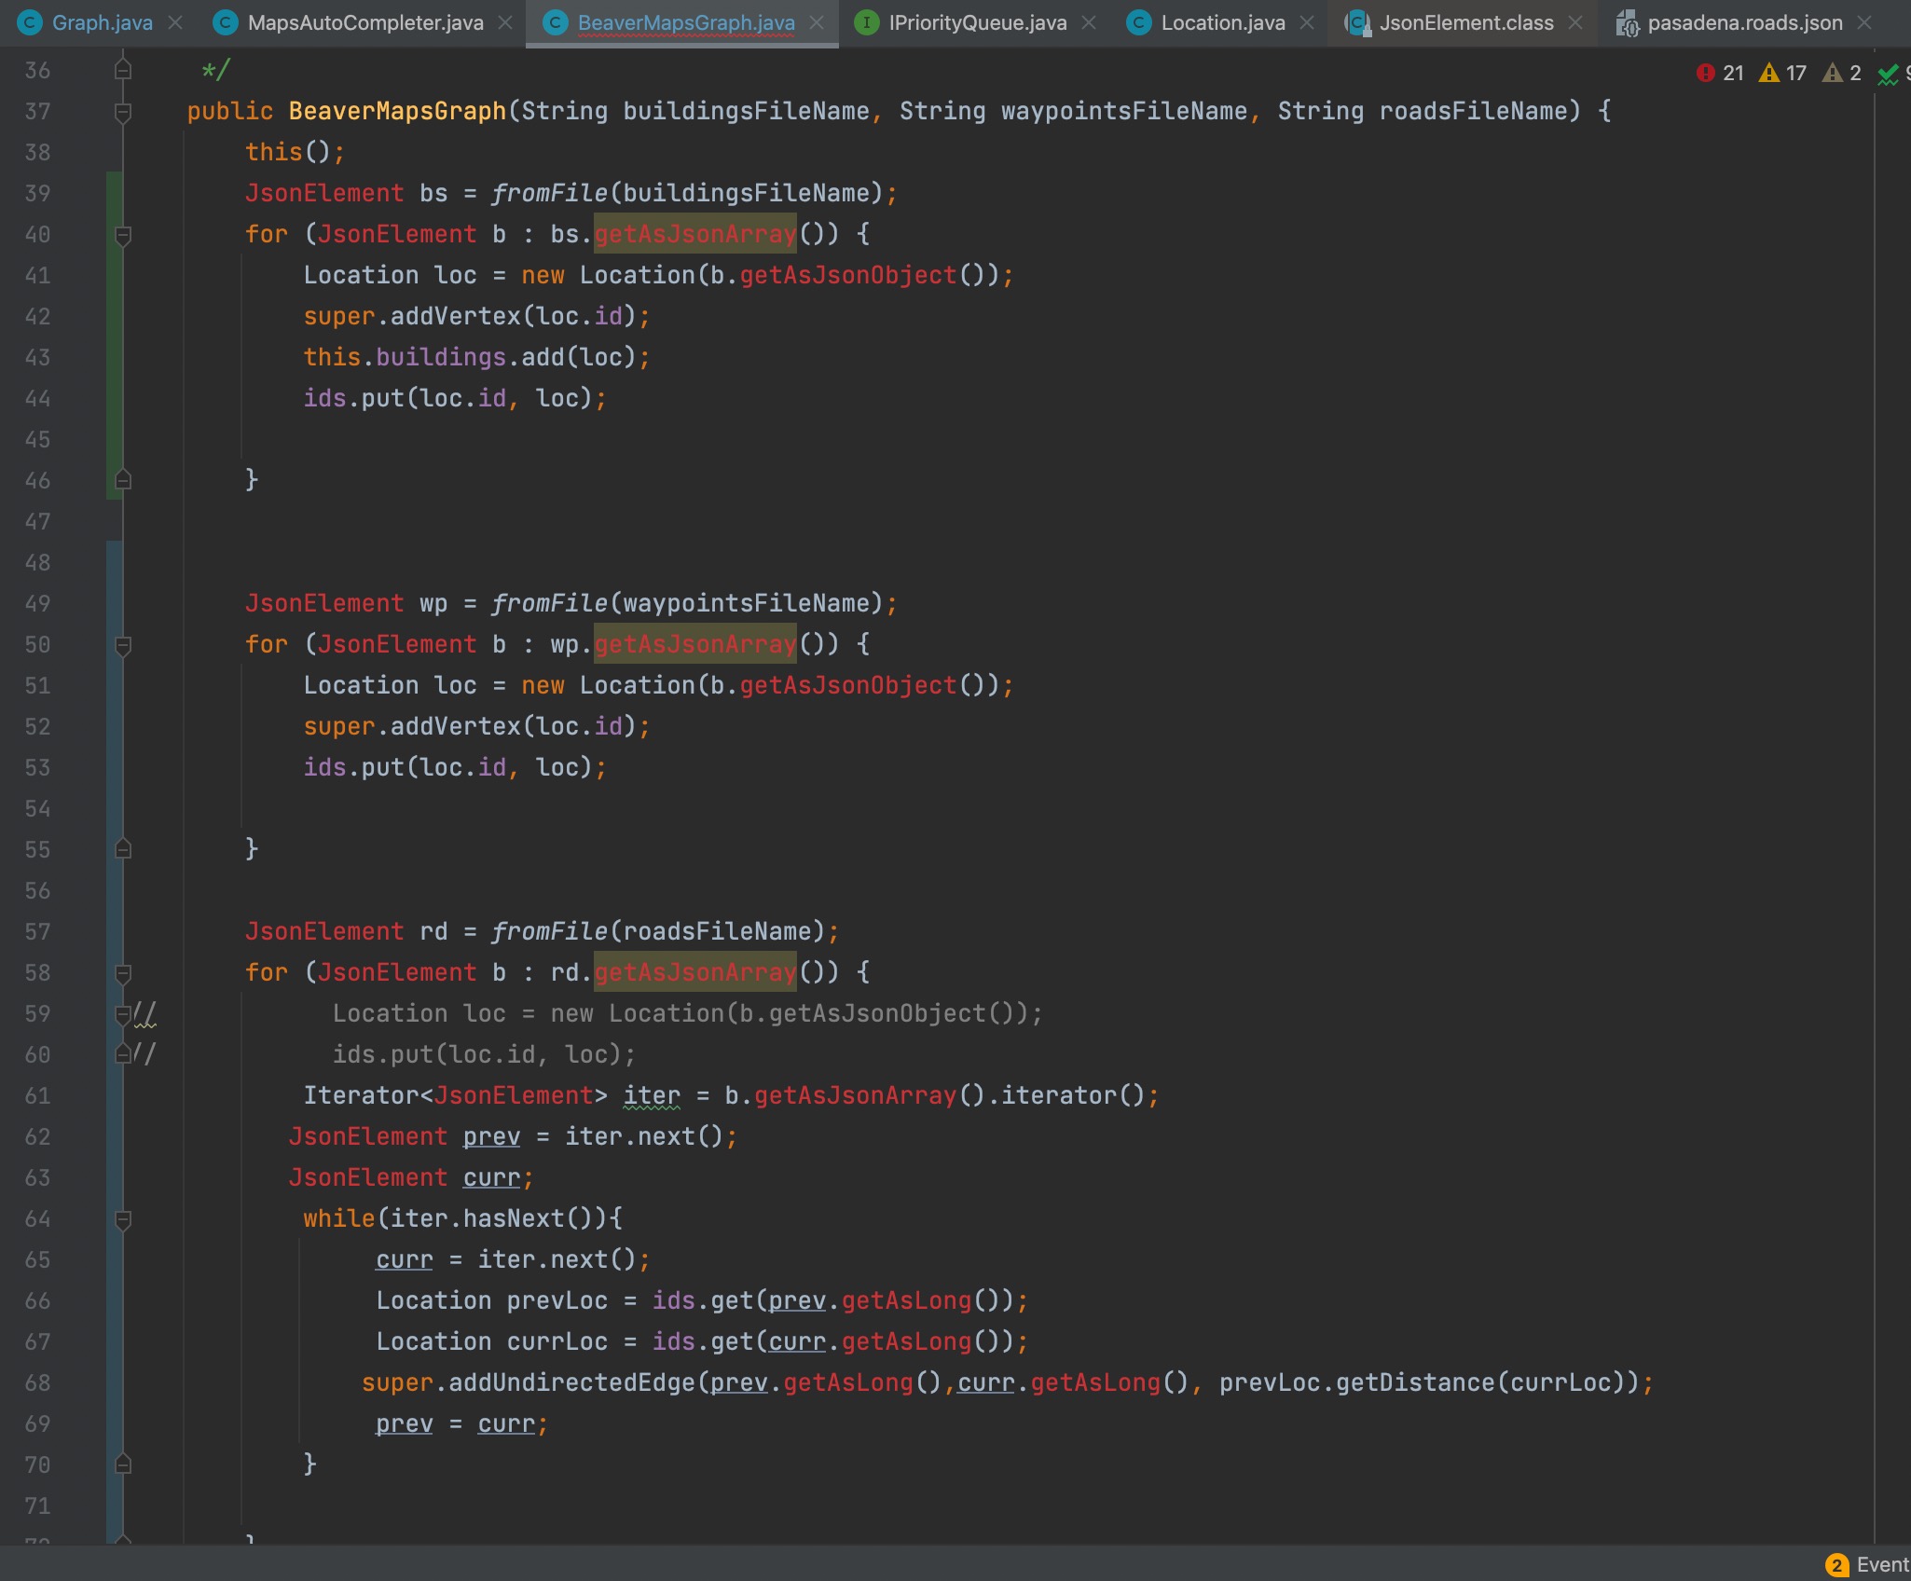Click highlighted getAsJsonArray on line 50
Viewport: 1911px width, 1581px height.
click(x=694, y=644)
